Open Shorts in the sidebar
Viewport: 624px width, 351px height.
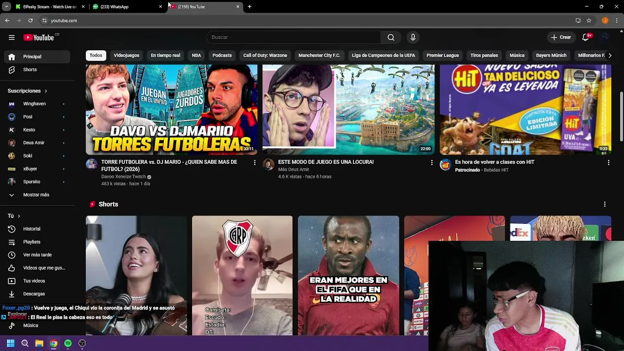coord(37,70)
